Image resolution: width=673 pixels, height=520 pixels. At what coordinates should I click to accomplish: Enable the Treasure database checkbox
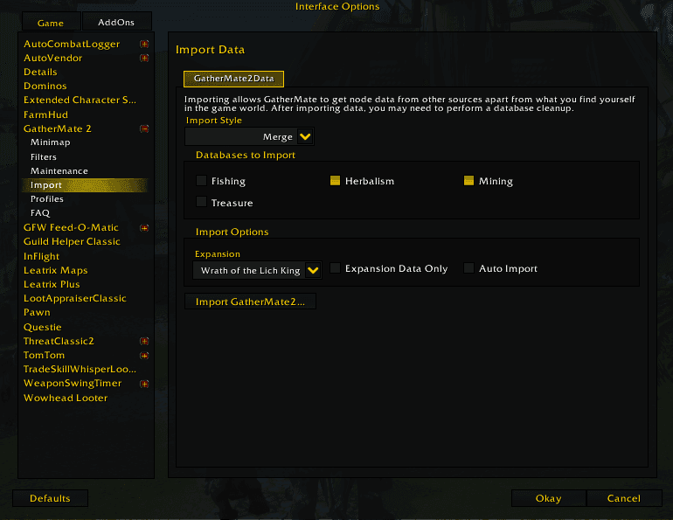coord(201,202)
